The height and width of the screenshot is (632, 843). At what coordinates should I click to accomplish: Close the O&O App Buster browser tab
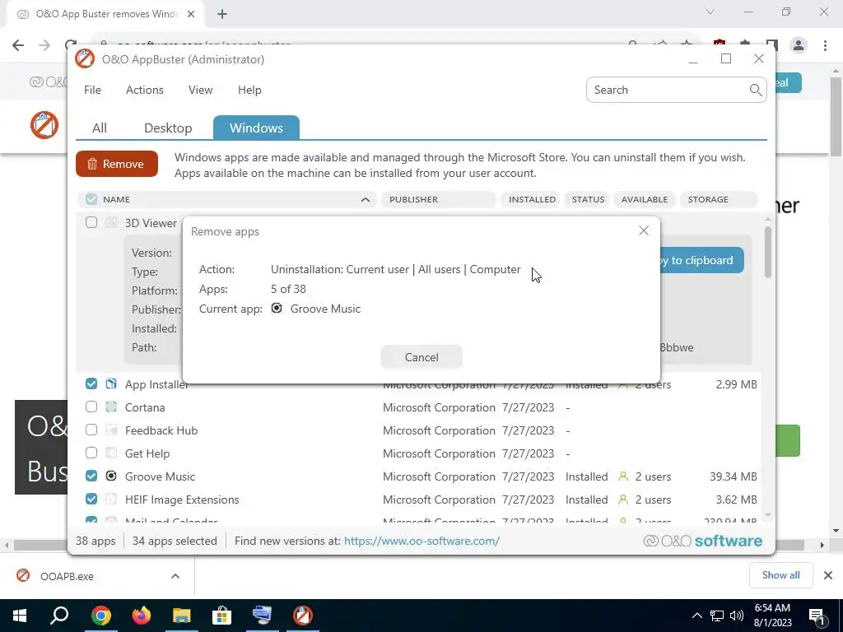pos(191,15)
